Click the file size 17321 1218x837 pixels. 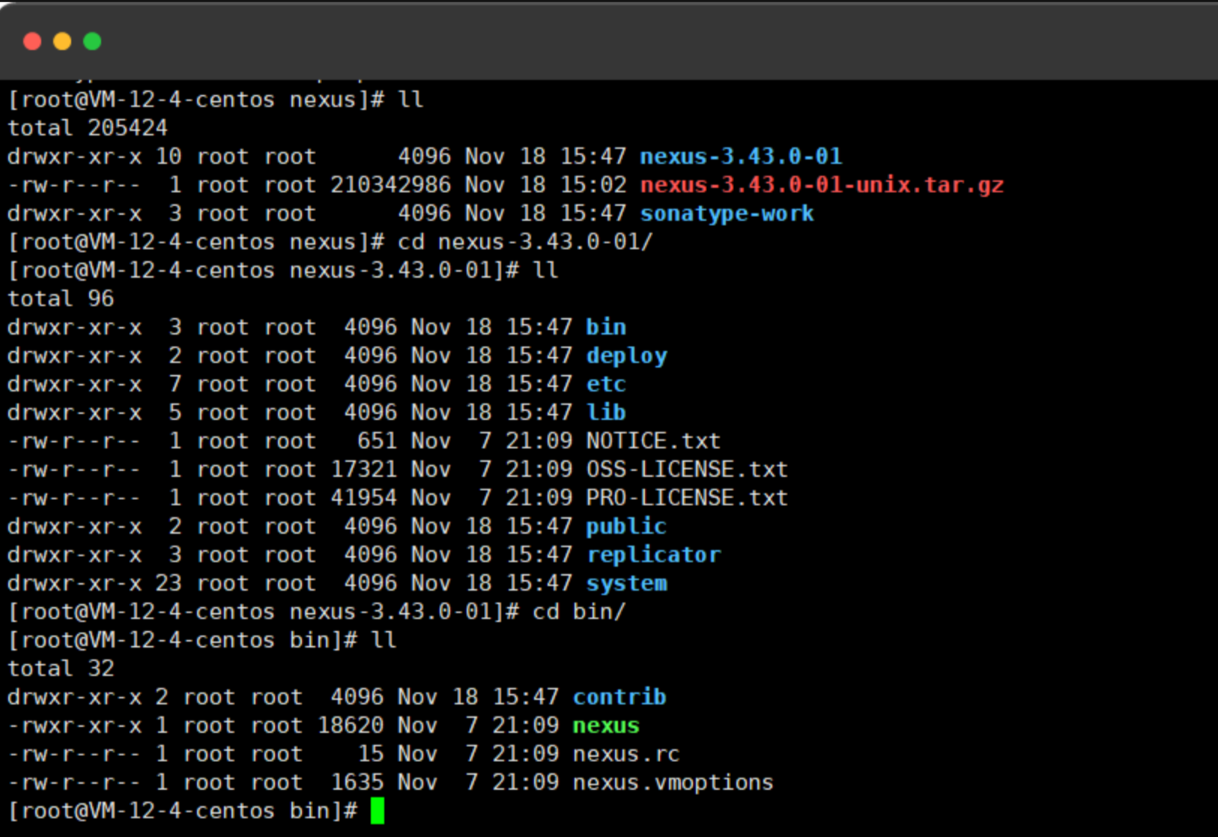(364, 469)
